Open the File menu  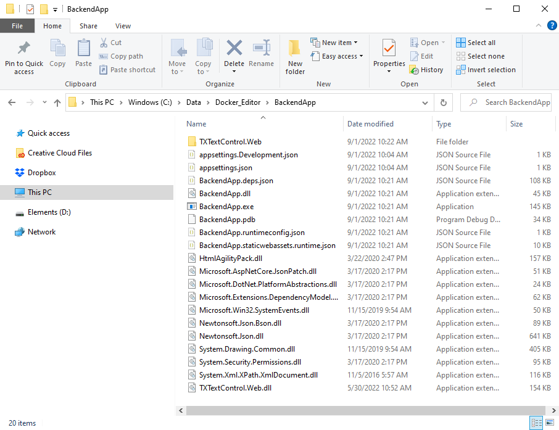[x=17, y=26]
